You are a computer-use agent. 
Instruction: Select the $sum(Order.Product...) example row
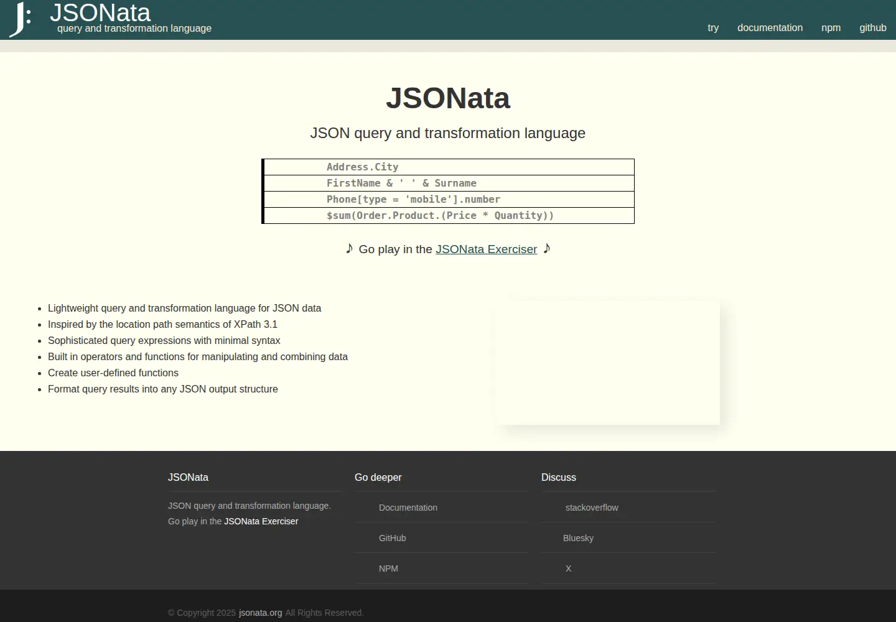449,215
